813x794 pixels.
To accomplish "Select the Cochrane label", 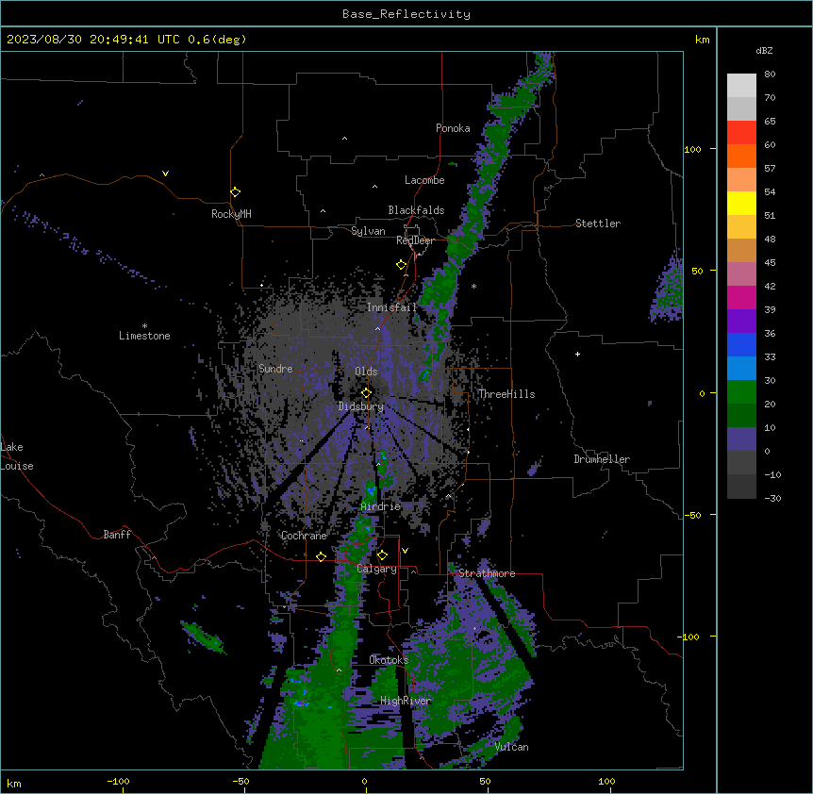I will [304, 536].
